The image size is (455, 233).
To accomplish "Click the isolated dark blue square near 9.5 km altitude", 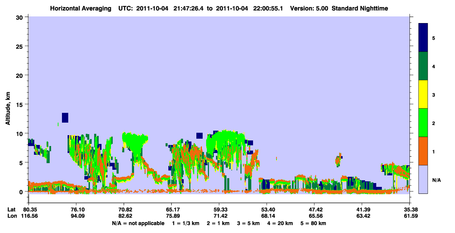I will click(199, 136).
